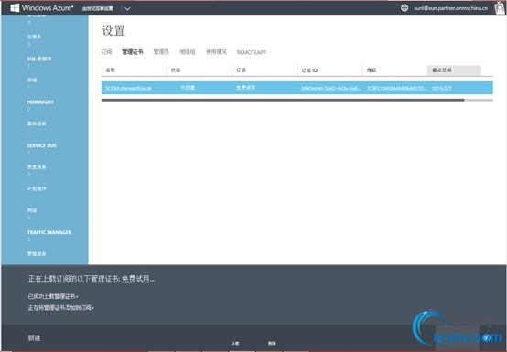Sort by the 截止日期 column header
Image resolution: width=507 pixels, height=352 pixels.
coord(454,70)
